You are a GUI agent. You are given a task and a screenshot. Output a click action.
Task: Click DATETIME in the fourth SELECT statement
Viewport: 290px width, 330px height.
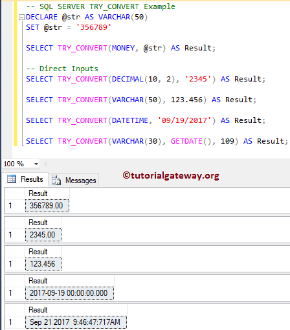pyautogui.click(x=130, y=120)
